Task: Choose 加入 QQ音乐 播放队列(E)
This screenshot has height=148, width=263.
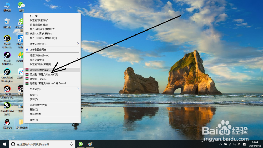Action: (x=52, y=38)
